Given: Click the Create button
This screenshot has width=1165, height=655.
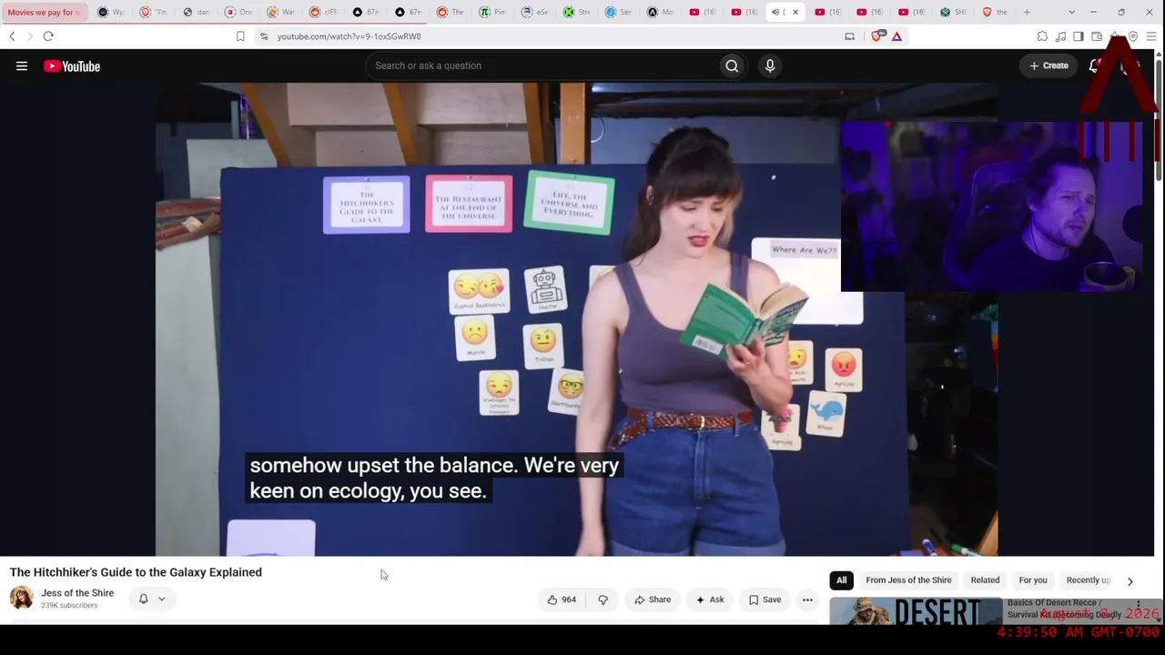Looking at the screenshot, I should tap(1048, 65).
